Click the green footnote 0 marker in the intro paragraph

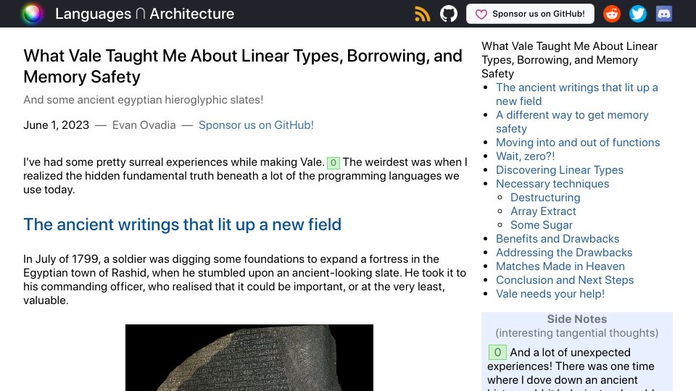[x=333, y=163]
